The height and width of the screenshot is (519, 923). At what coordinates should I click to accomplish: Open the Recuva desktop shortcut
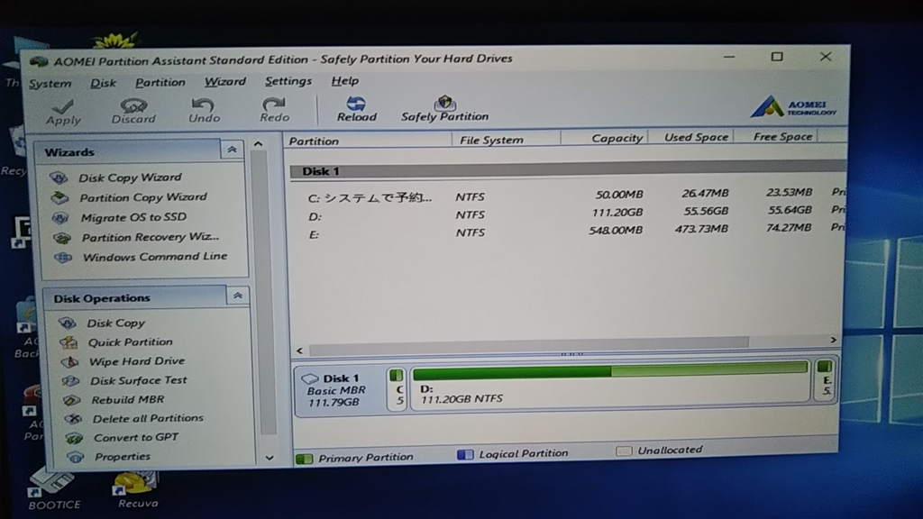tap(137, 488)
